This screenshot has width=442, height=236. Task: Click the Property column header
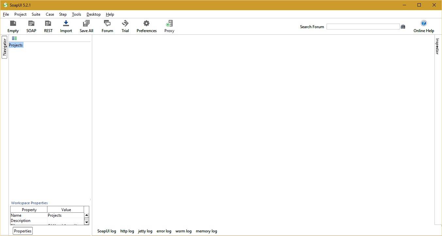29,209
